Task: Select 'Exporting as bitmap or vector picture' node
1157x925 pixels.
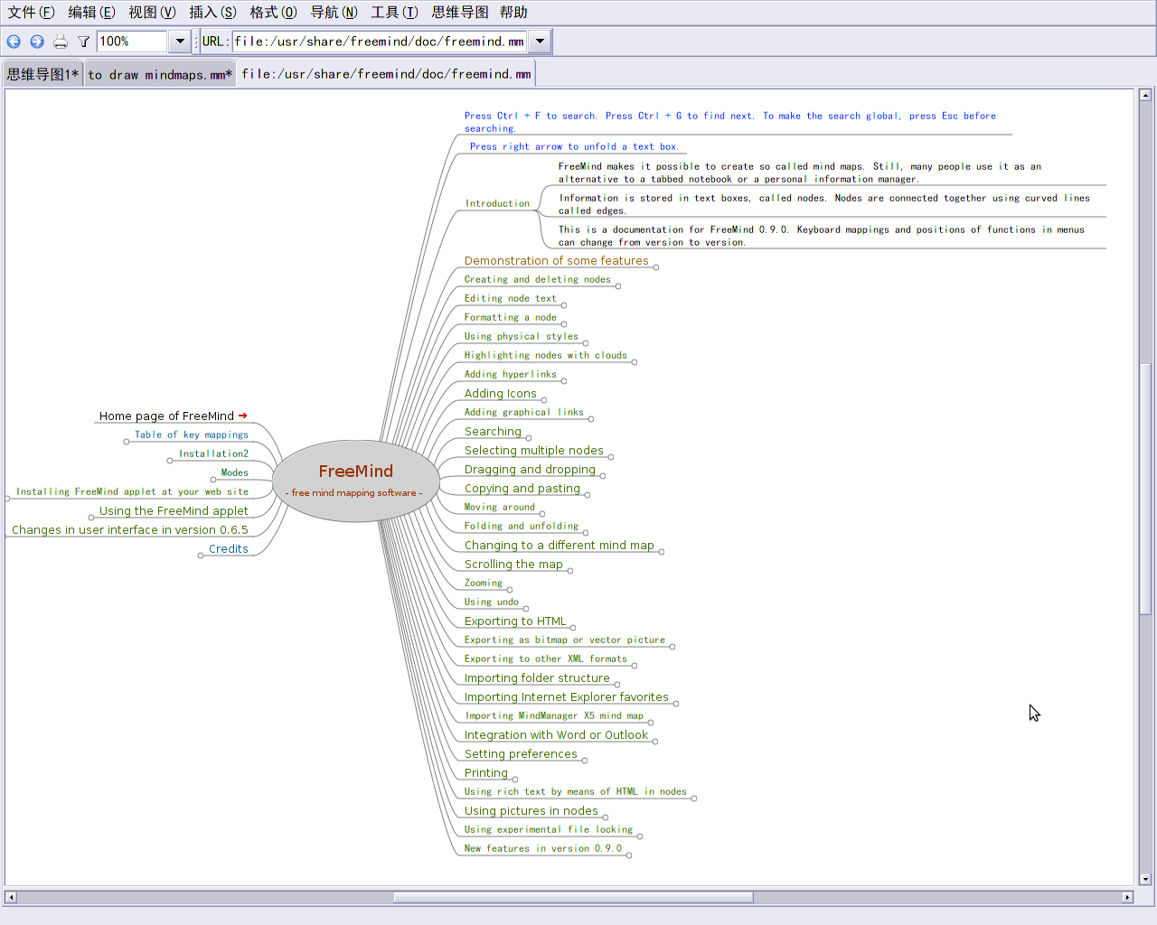Action: (x=565, y=640)
